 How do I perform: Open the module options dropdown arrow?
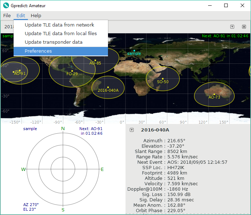(x=232, y=27)
